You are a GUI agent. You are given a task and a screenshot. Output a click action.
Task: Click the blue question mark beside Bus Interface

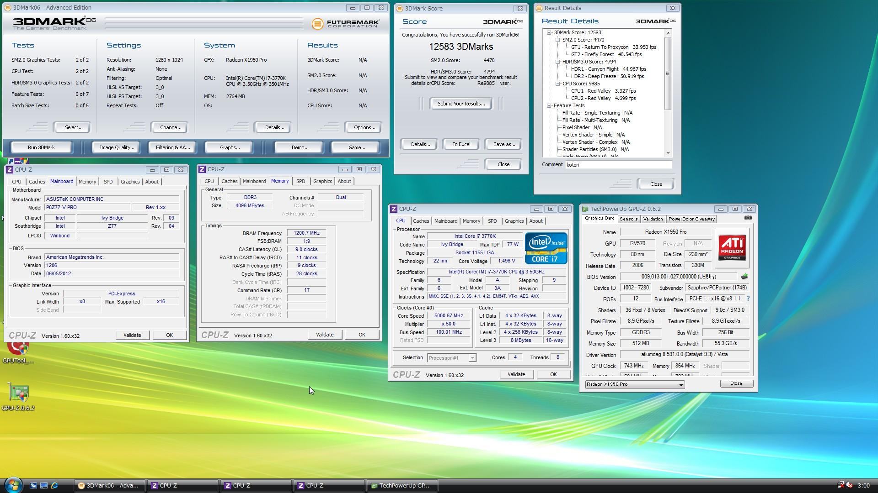pos(748,299)
